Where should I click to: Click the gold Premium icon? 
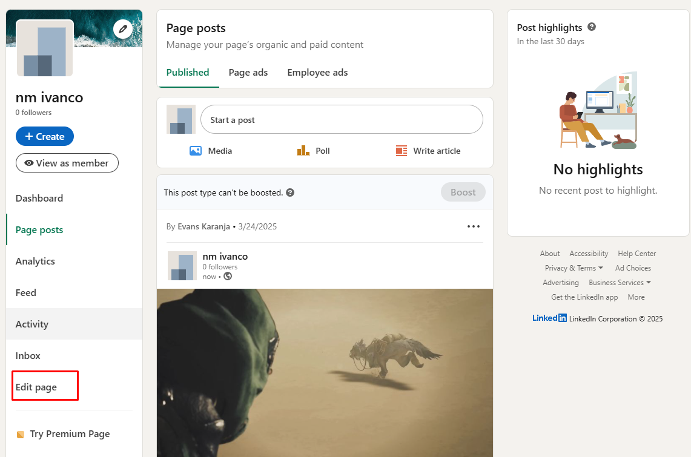coord(20,435)
